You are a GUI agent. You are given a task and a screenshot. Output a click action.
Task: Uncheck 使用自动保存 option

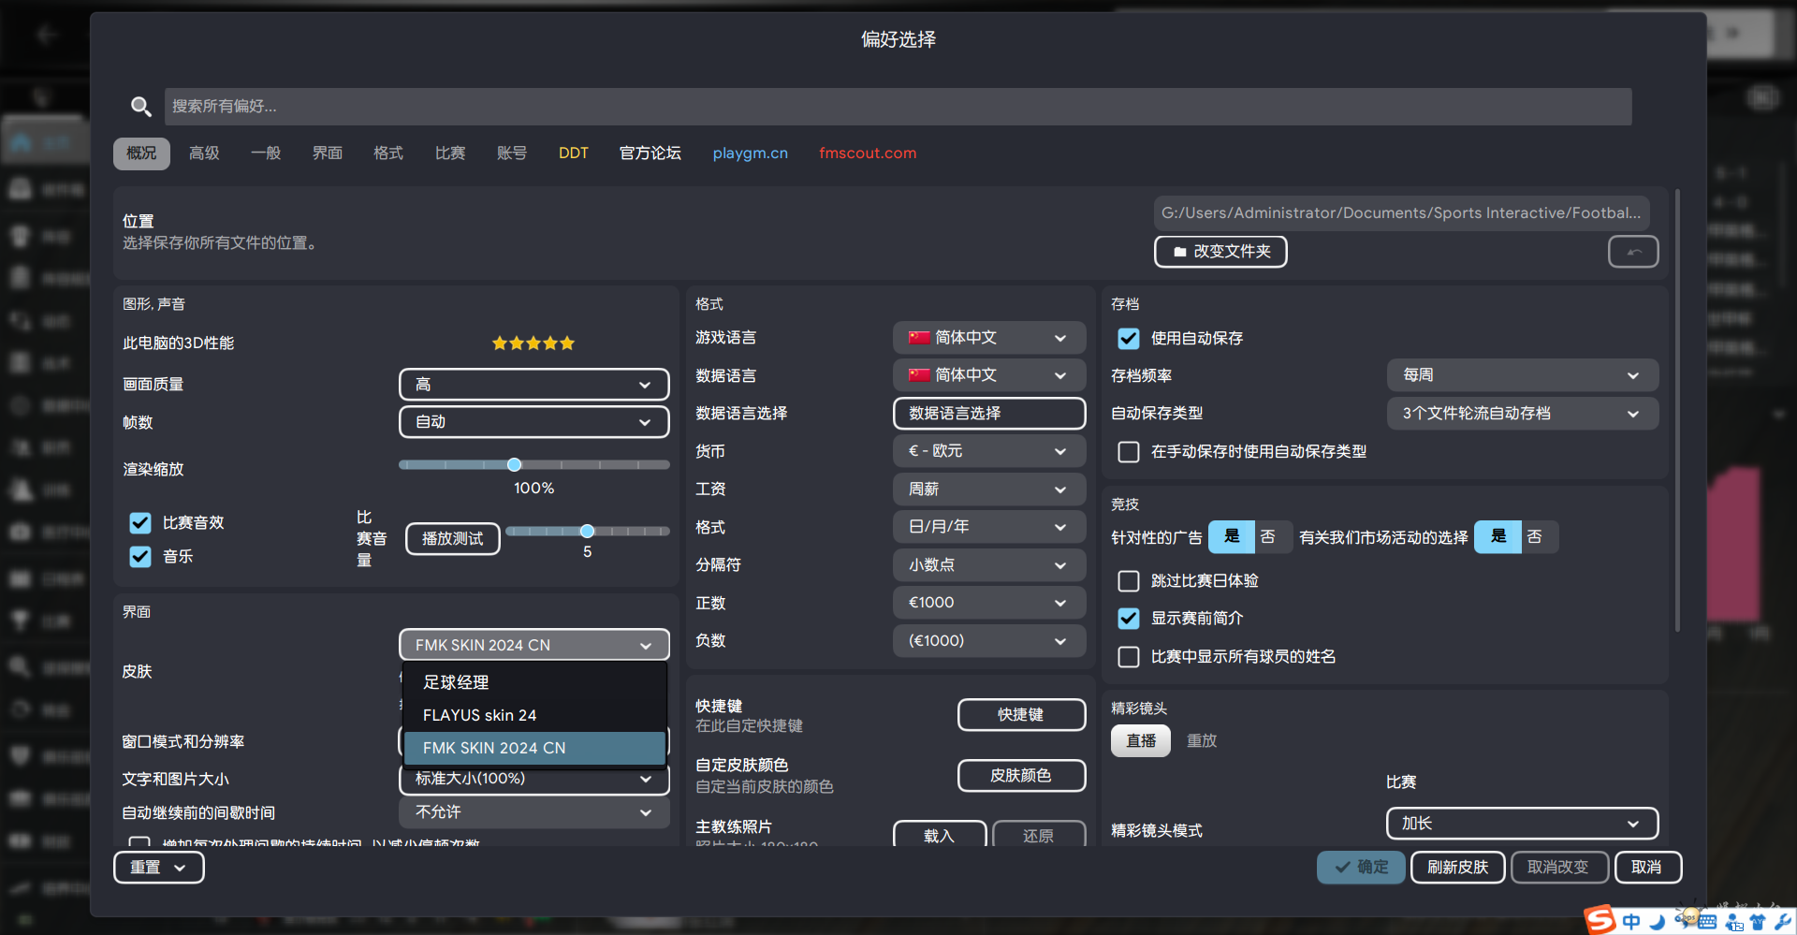coord(1129,339)
